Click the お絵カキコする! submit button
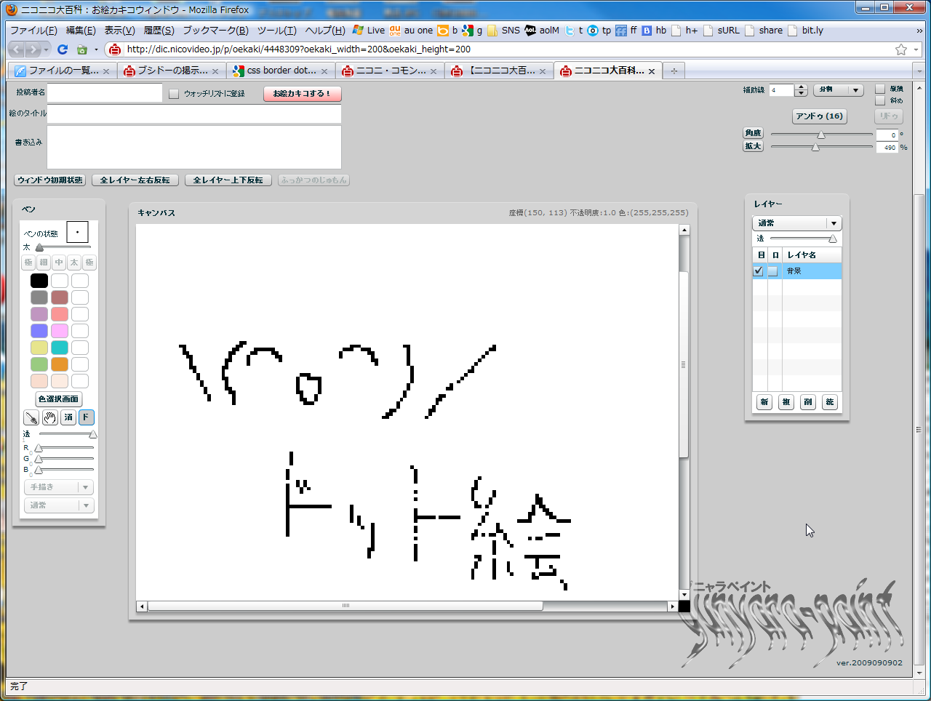The height and width of the screenshot is (701, 931). coord(302,94)
